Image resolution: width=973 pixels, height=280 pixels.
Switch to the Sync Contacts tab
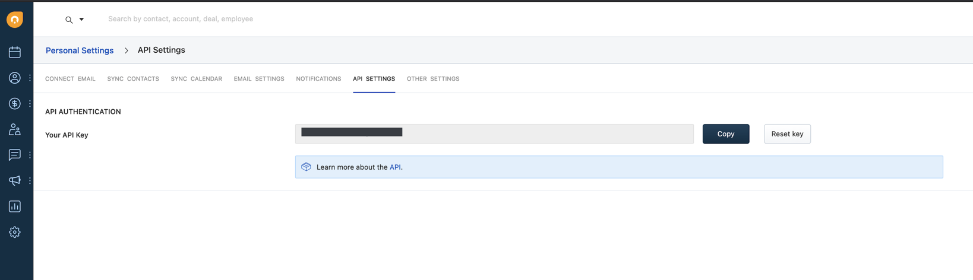(133, 79)
